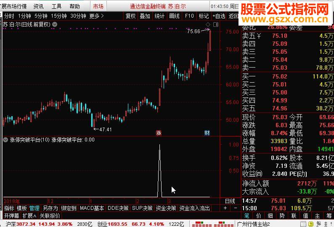Screen dimensions: 334x227
Task: Select the 价 price tab
Action: coord(259,216)
